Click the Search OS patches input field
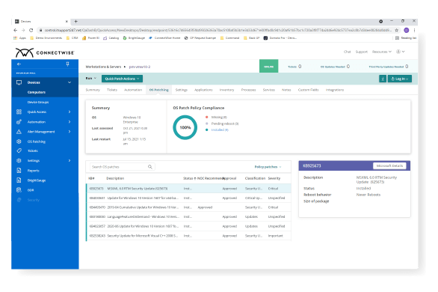The width and height of the screenshot is (438, 292). tap(123, 167)
